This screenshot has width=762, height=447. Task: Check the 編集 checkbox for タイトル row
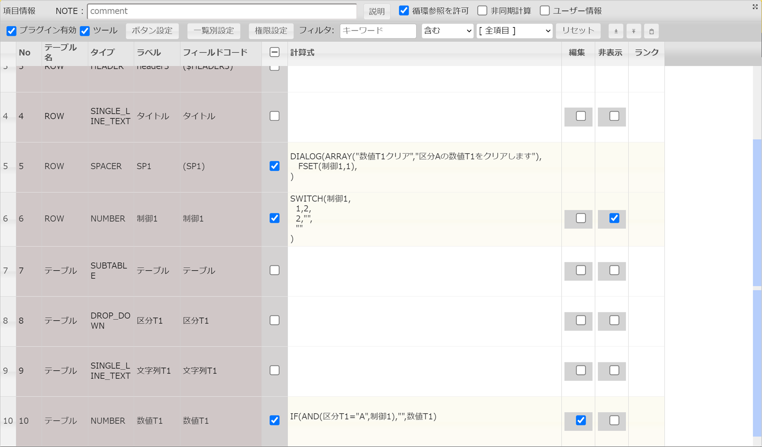click(x=581, y=116)
